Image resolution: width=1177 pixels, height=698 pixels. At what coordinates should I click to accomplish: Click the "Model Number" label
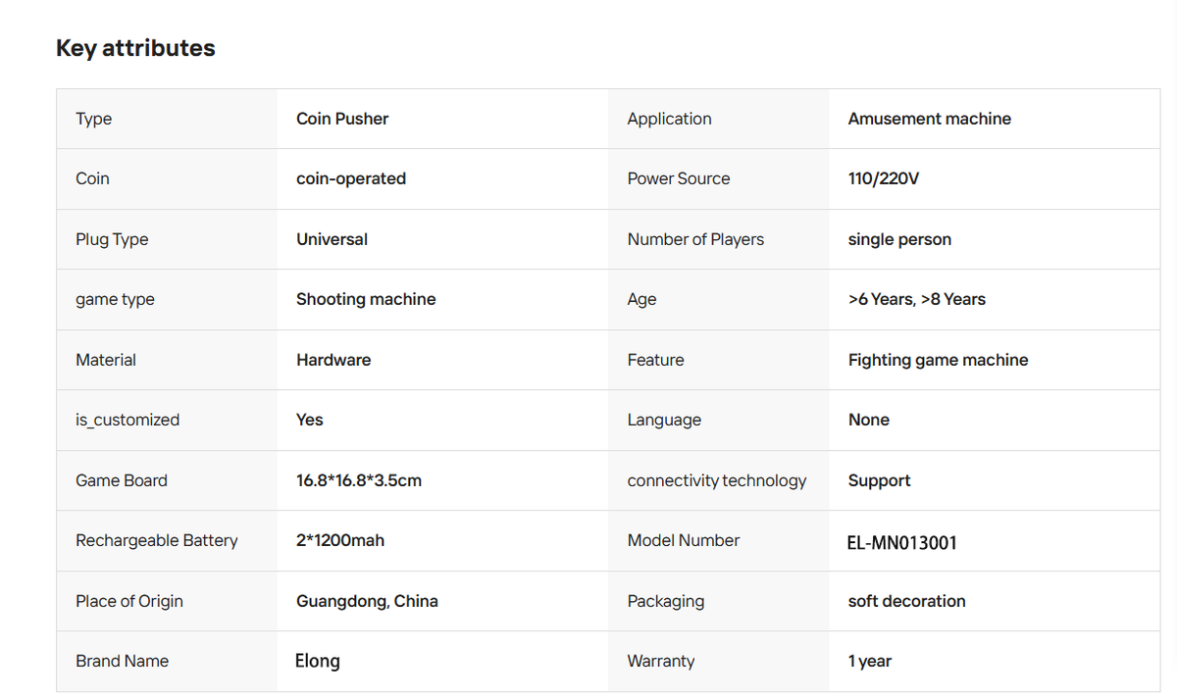[684, 540]
